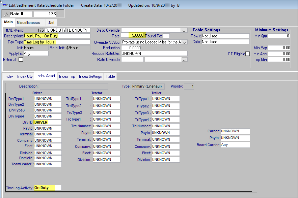Open the Desc Override dropdown

pos(184,30)
